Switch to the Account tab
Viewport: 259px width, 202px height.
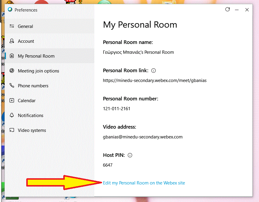point(50,41)
